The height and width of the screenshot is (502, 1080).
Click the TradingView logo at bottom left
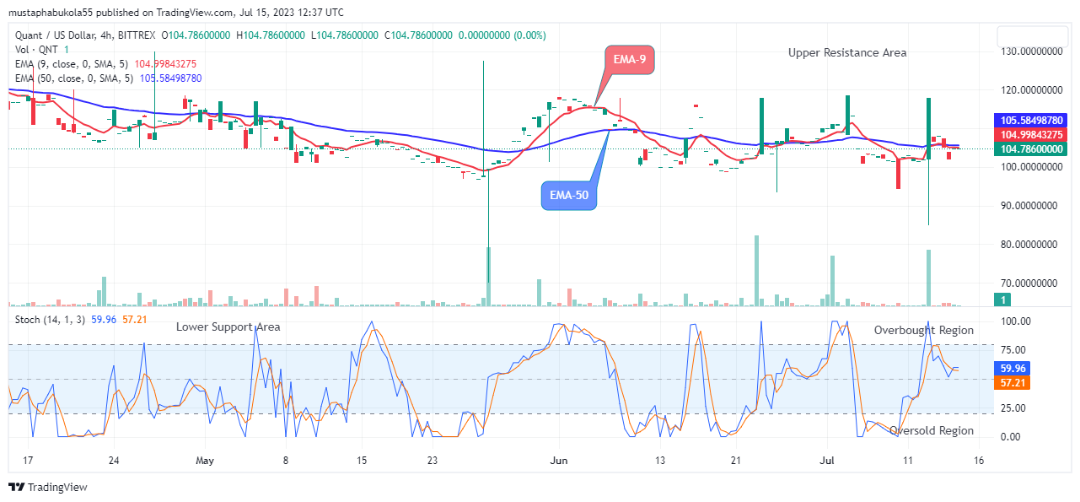[x=47, y=487]
